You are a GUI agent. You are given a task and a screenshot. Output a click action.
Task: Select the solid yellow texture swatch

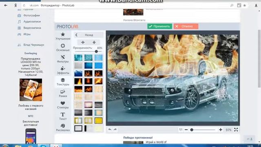coord(99,120)
